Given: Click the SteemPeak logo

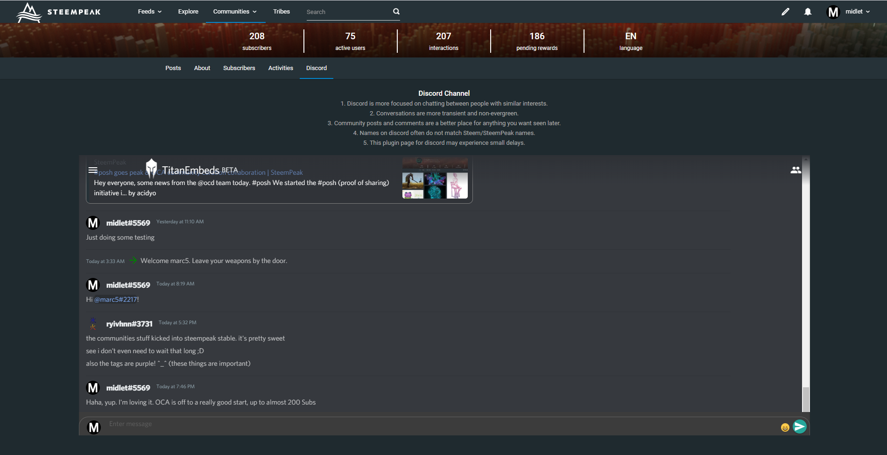Looking at the screenshot, I should coord(58,12).
